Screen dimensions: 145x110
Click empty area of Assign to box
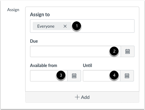(x=107, y=26)
